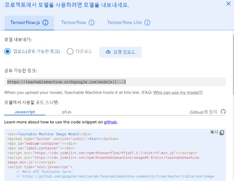This screenshot has width=234, height=181.
Task: Click the code line id="webcam-container"
Action: pos(42,143)
